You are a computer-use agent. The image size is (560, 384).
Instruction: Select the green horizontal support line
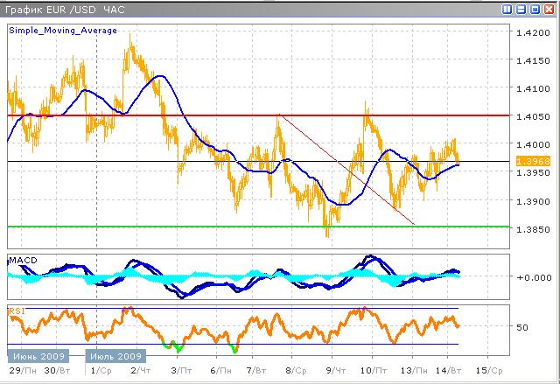click(x=175, y=227)
